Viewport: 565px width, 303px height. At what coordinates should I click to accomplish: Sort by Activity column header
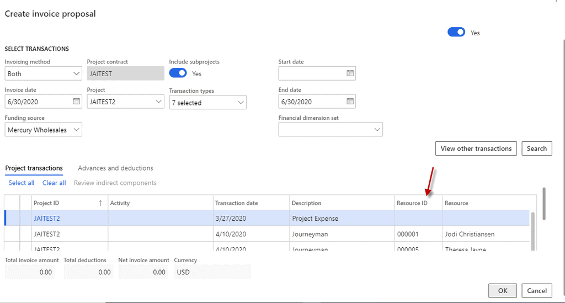tap(161, 203)
